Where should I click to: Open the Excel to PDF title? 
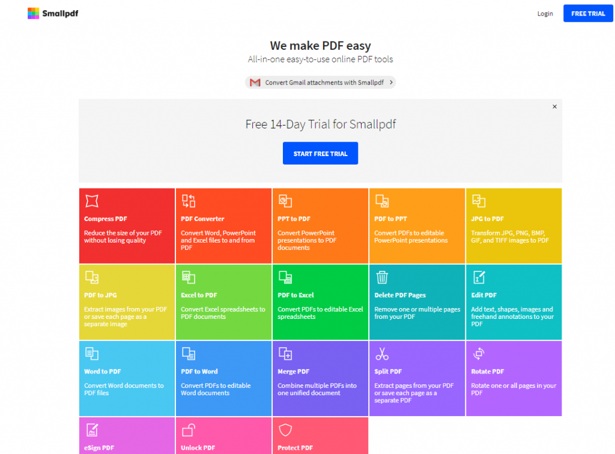199,295
